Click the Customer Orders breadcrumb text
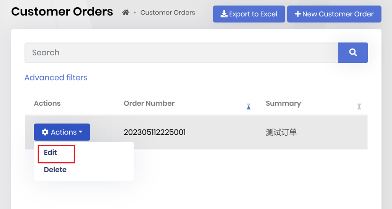392x209 pixels. click(168, 13)
